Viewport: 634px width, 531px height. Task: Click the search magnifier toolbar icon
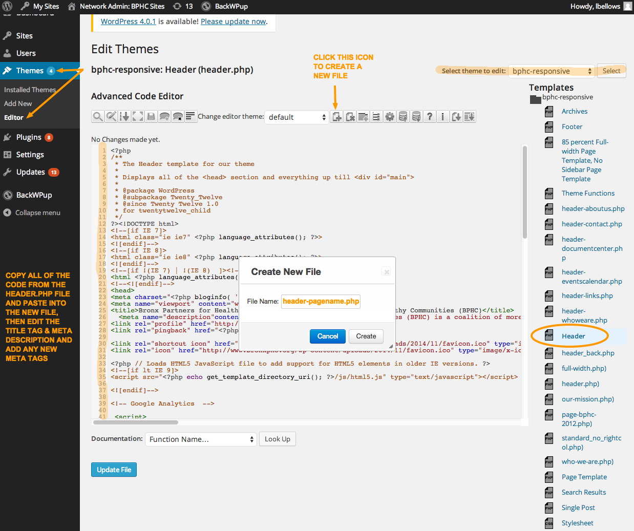coord(97,117)
